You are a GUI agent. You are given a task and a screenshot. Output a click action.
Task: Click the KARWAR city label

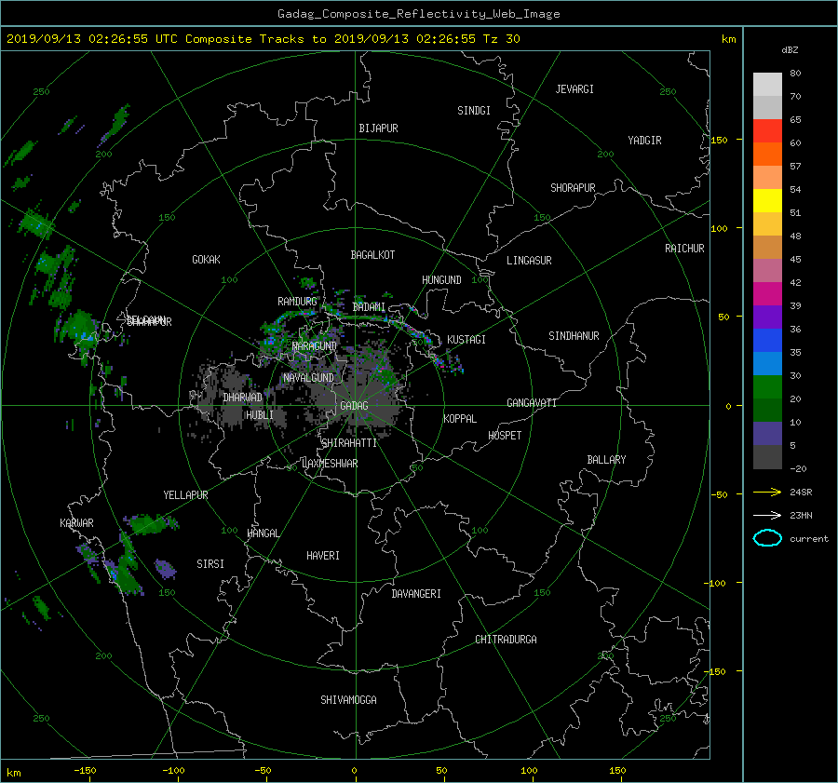(76, 522)
